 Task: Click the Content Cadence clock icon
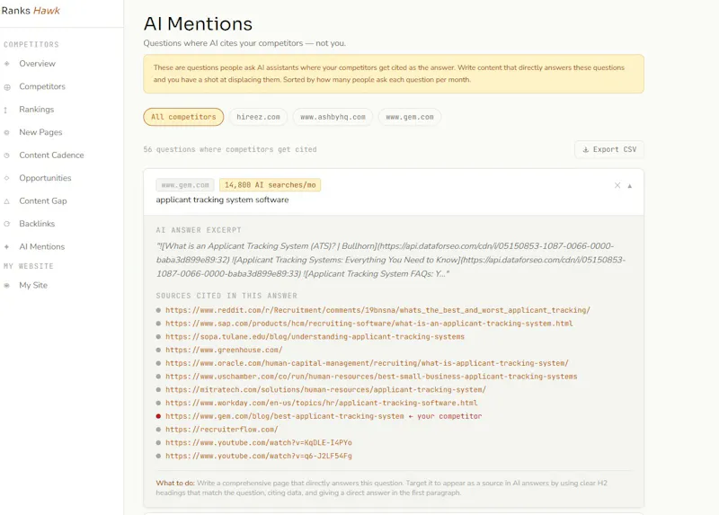pyautogui.click(x=7, y=155)
